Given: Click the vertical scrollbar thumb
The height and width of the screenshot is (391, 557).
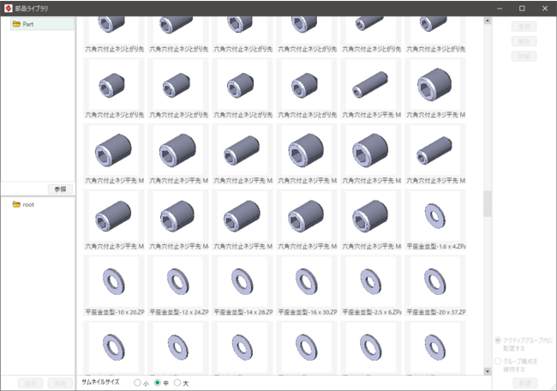Looking at the screenshot, I should [x=488, y=204].
